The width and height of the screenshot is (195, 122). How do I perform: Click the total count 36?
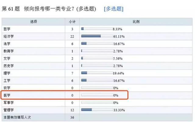(x=72, y=117)
